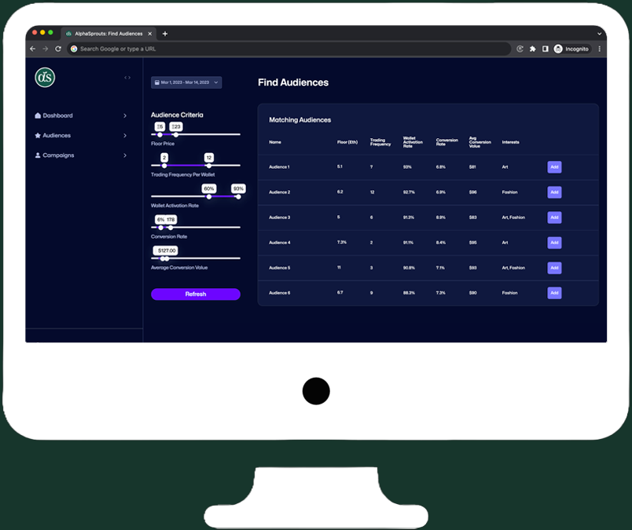Click the 93% handle on Wallet Activation Rate slider
This screenshot has height=530, width=632.
238,196
